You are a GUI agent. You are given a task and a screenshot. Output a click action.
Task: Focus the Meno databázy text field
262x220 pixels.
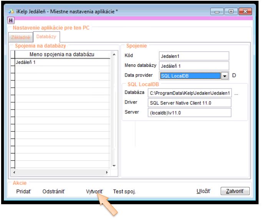tap(194, 66)
